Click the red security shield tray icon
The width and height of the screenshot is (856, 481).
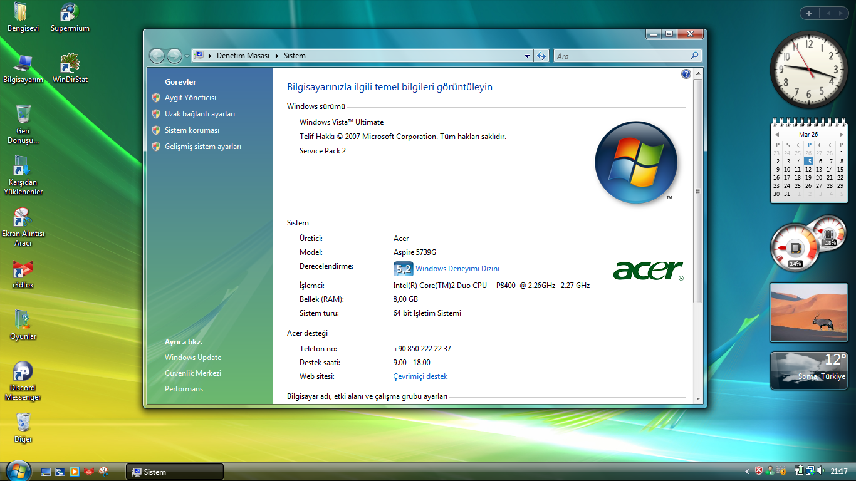[x=758, y=471]
